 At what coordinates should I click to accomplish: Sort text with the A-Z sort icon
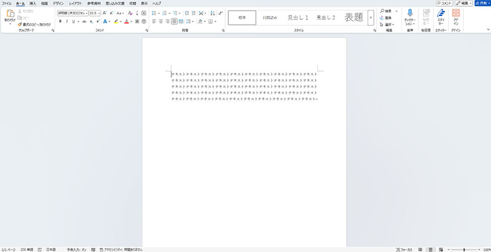click(212, 13)
